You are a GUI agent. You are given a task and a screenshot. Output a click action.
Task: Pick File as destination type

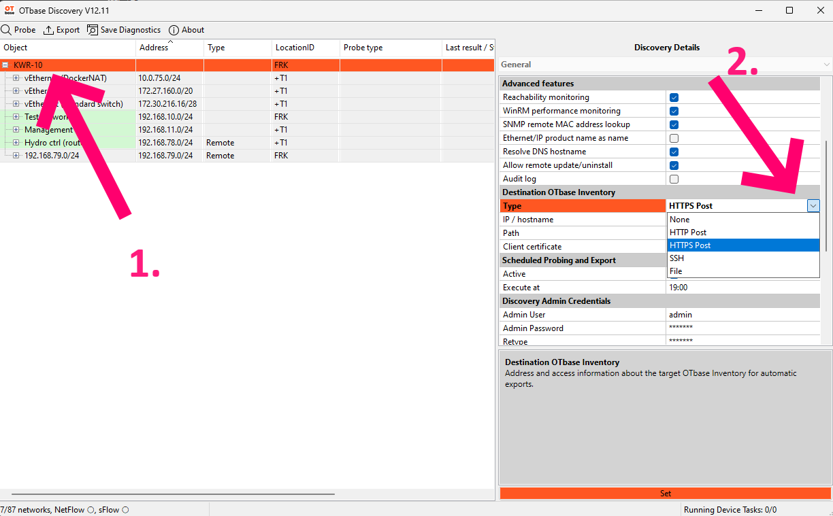743,271
